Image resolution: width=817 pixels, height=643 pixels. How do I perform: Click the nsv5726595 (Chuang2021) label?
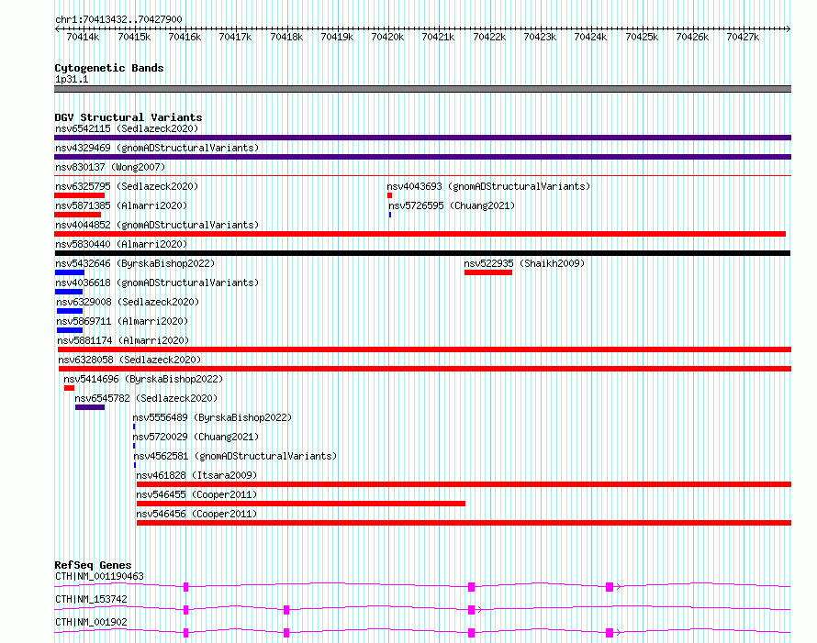[452, 205]
